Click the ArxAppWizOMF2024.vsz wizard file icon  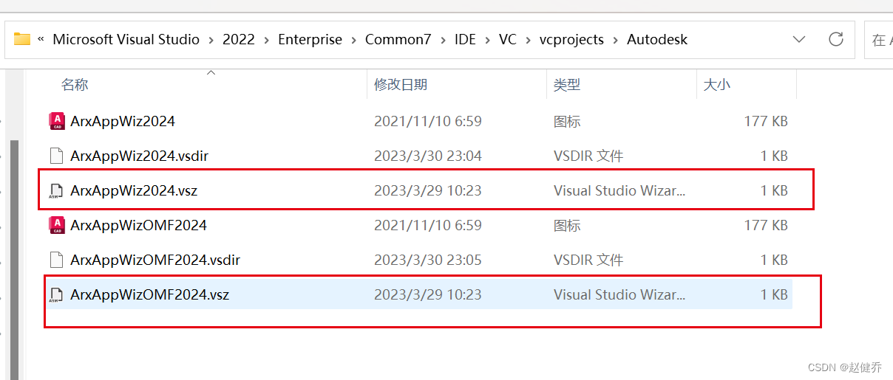pyautogui.click(x=57, y=294)
